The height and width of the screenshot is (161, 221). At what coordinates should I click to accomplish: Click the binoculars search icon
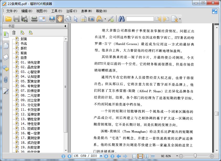pyautogui.click(x=121, y=19)
